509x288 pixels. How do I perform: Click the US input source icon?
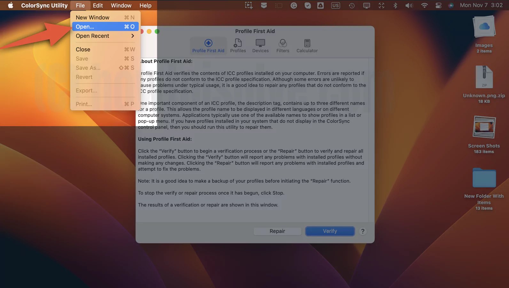tap(335, 5)
